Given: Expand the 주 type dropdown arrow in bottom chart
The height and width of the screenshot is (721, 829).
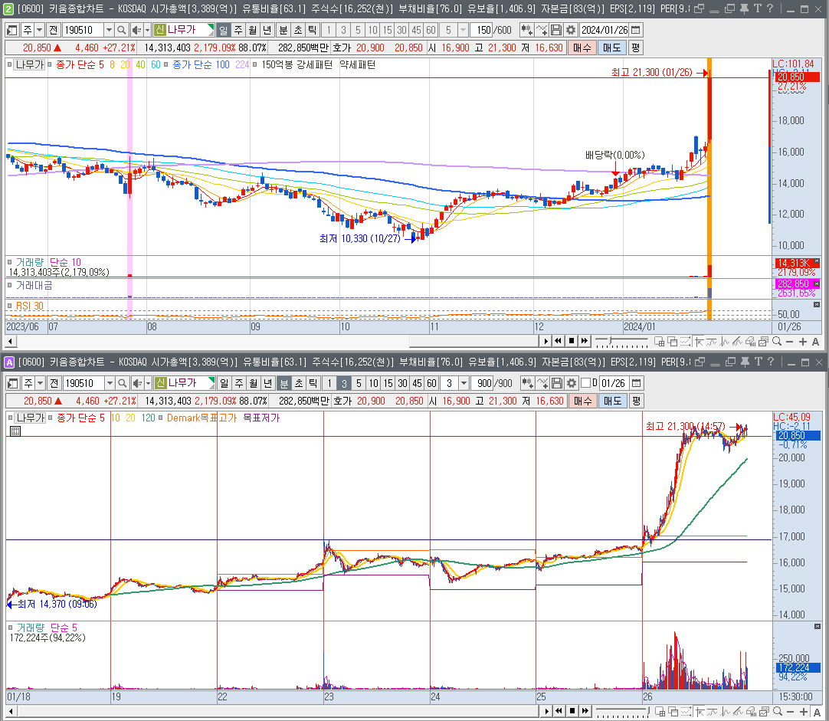Looking at the screenshot, I should [x=40, y=383].
